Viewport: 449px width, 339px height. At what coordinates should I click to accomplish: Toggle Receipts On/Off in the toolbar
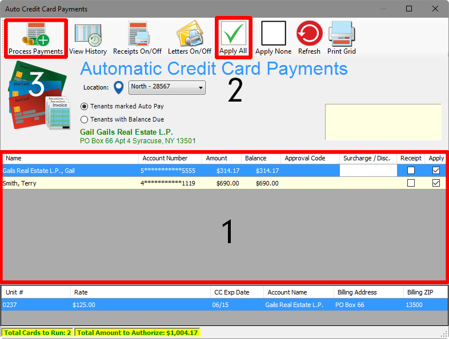click(x=137, y=38)
